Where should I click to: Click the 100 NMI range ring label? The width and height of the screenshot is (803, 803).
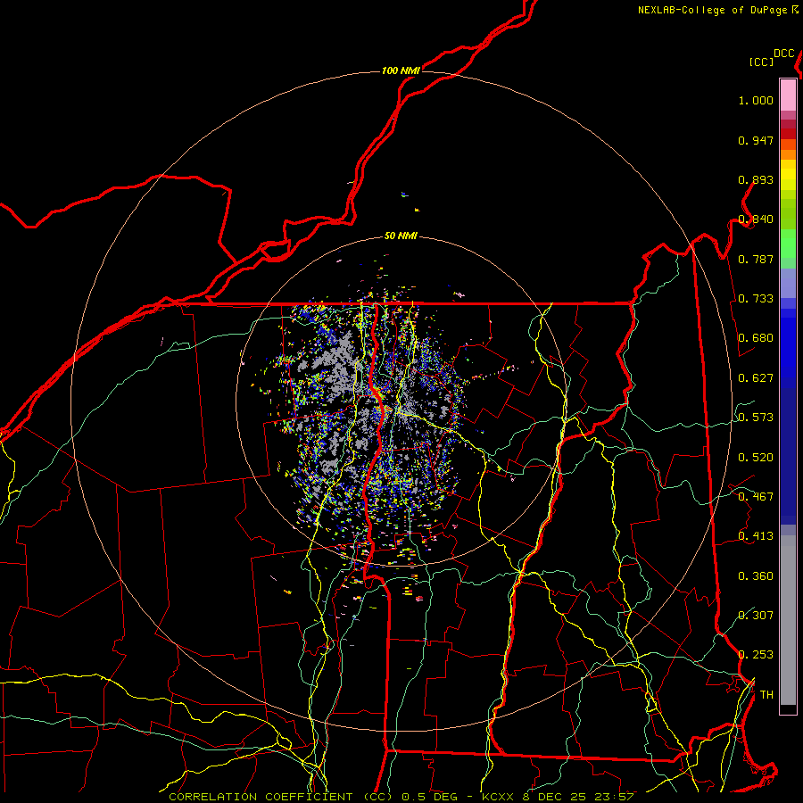[x=401, y=70]
